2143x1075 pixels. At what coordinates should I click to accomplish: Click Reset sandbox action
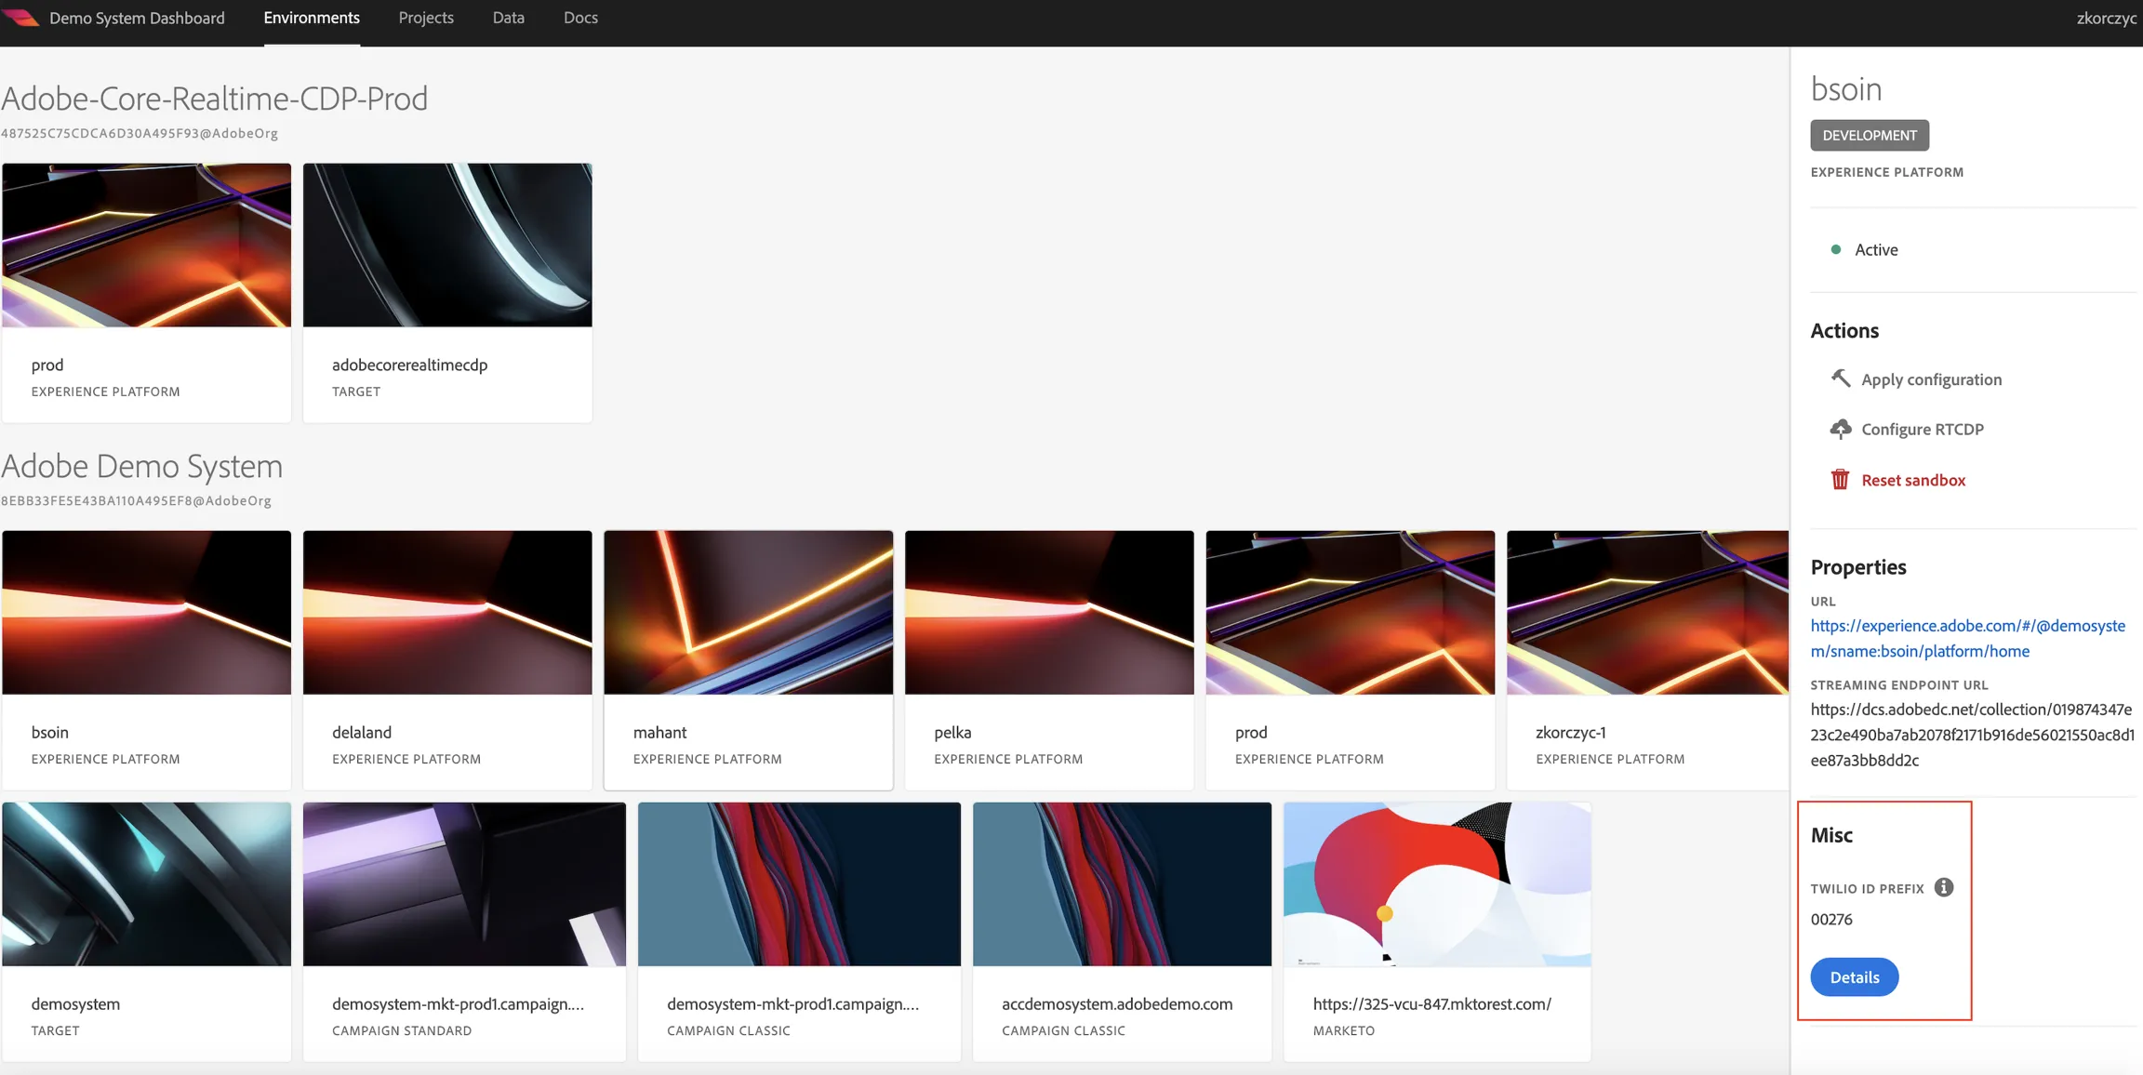coord(1912,480)
